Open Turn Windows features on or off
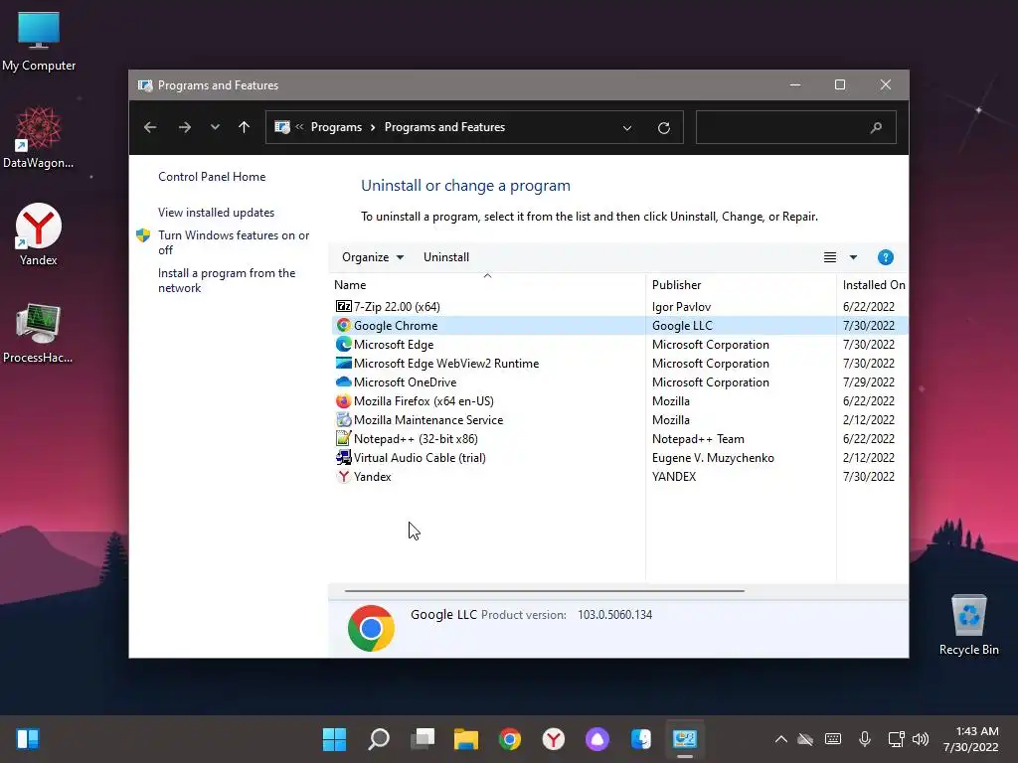1018x763 pixels. (234, 242)
